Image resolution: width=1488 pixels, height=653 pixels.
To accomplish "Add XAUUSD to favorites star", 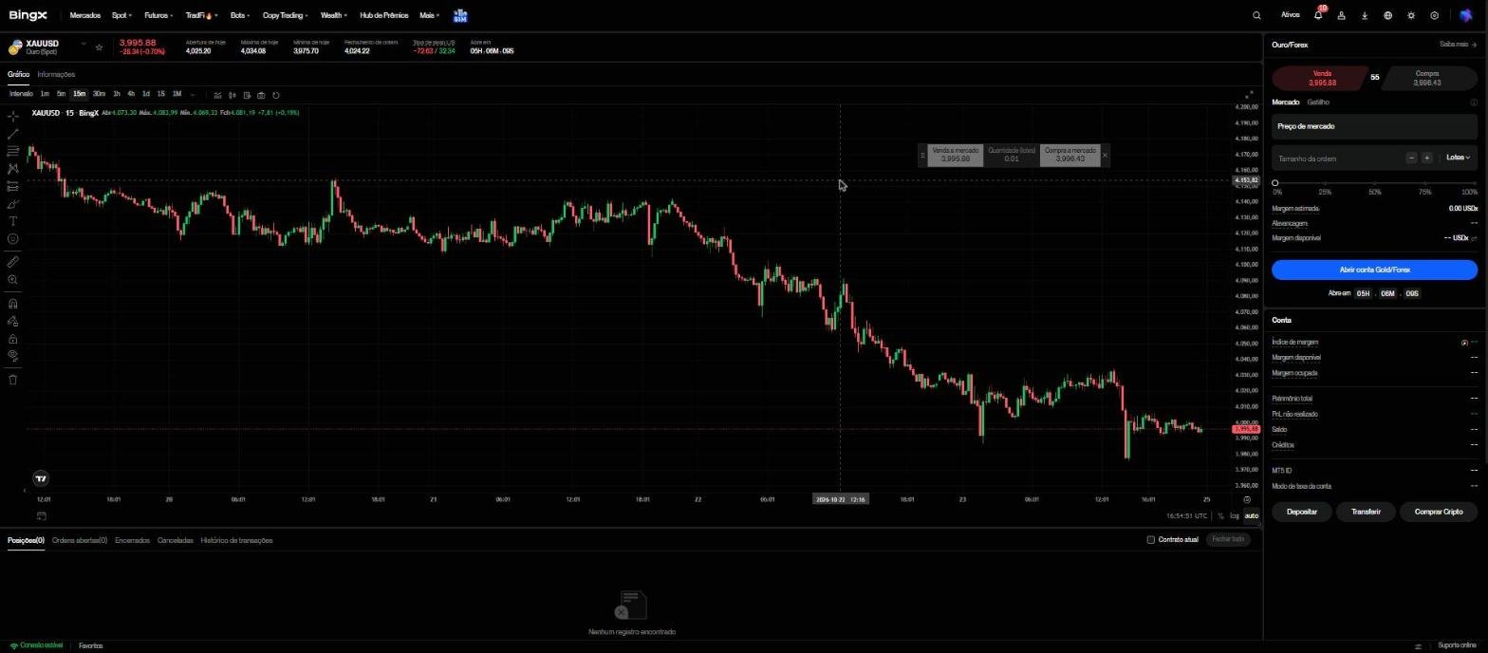I will 99,47.
